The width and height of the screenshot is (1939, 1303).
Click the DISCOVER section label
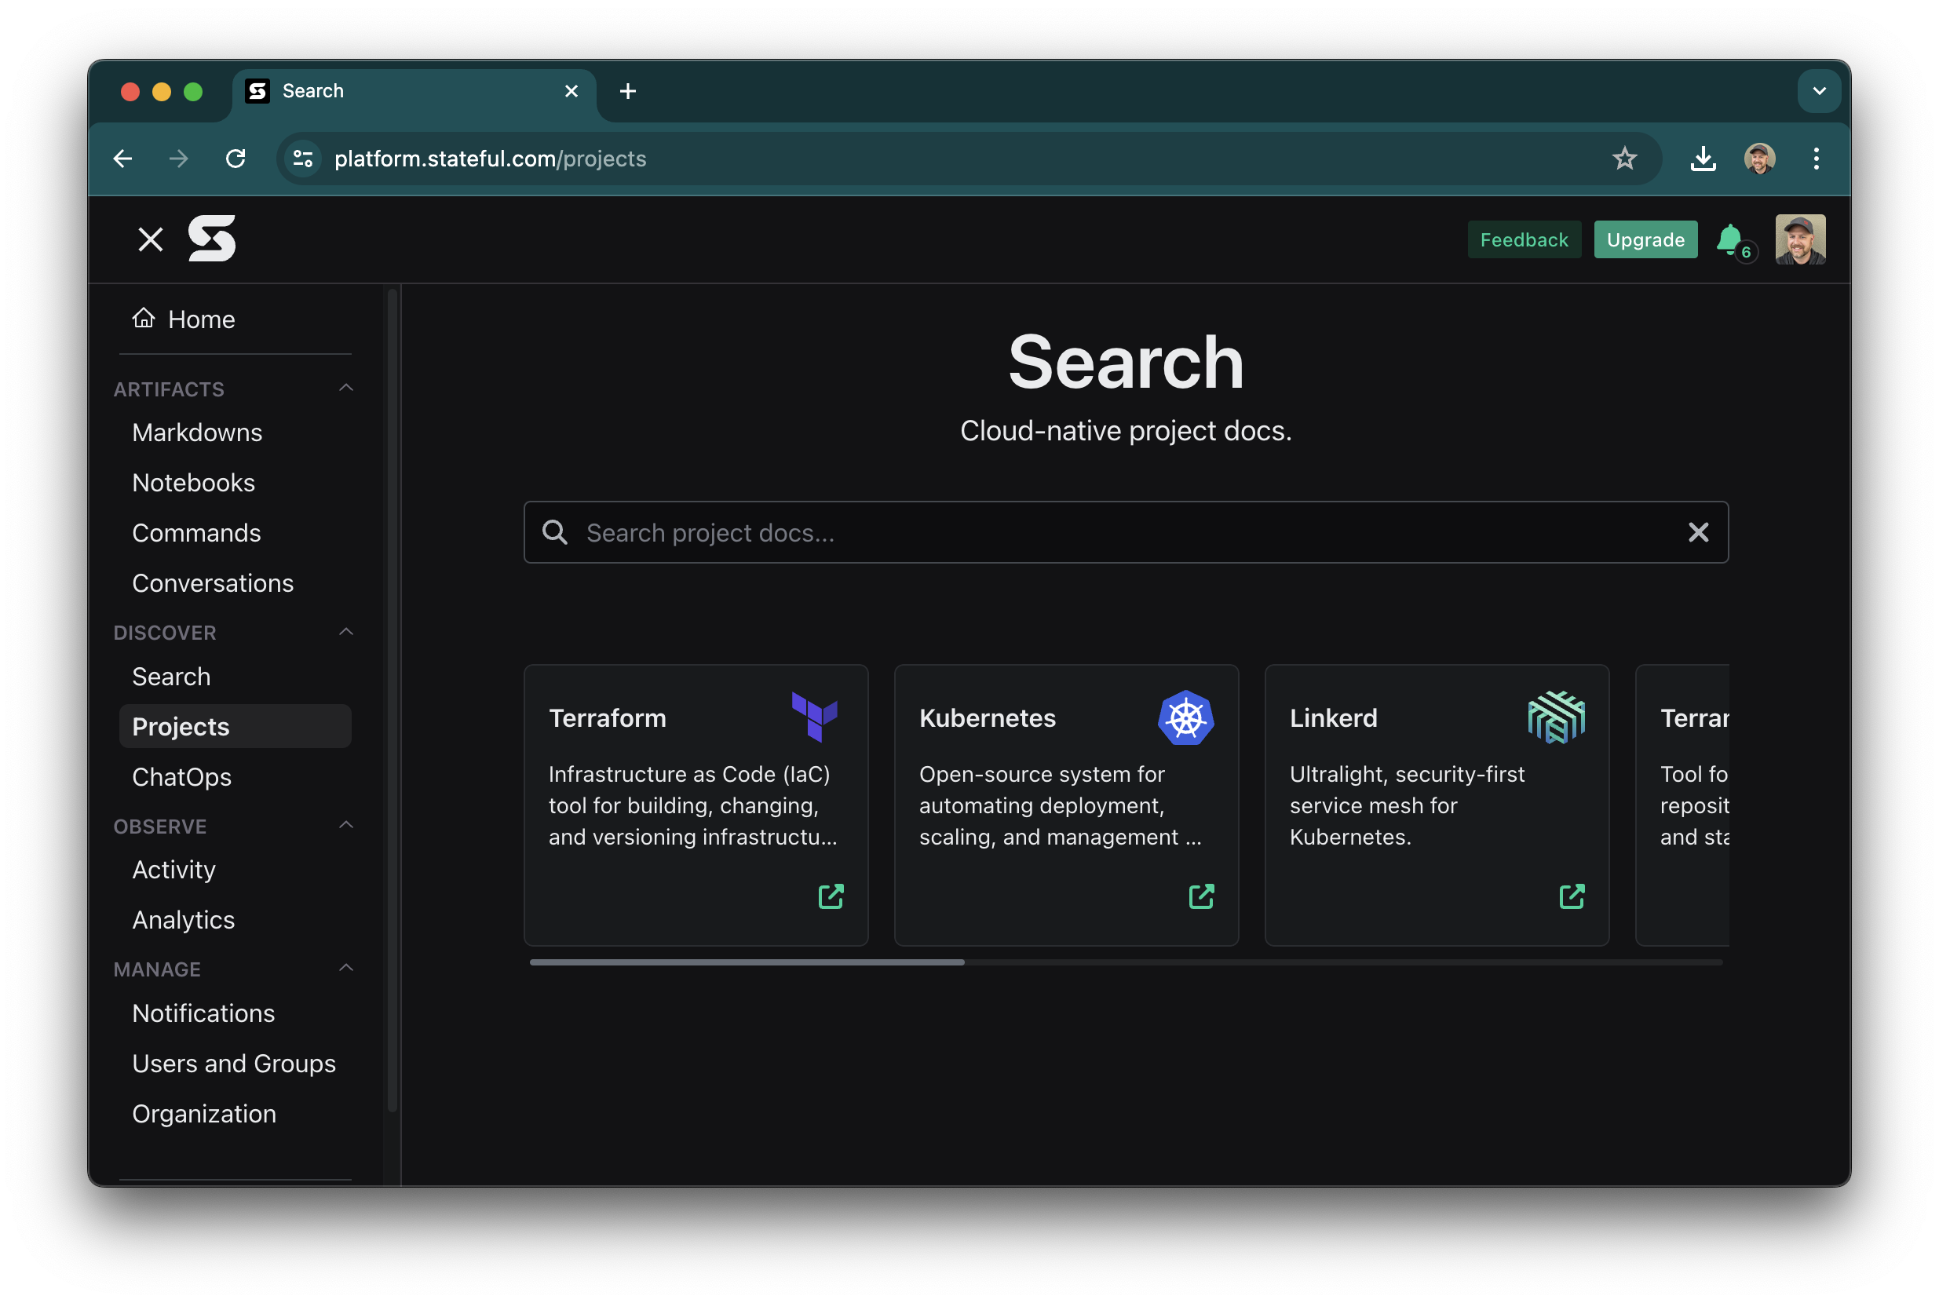pos(166,633)
